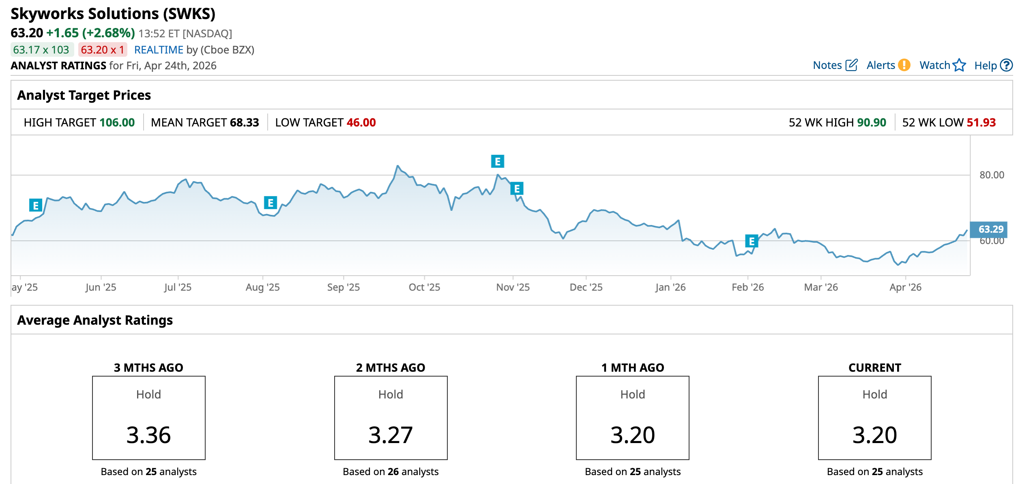
Task: Click the earnings marker near Aug '25
Action: [x=271, y=203]
